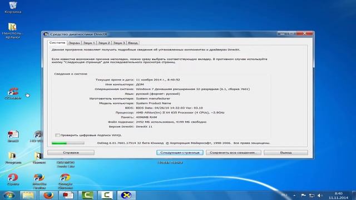Close the DirectX diagnostic window

click(x=305, y=33)
